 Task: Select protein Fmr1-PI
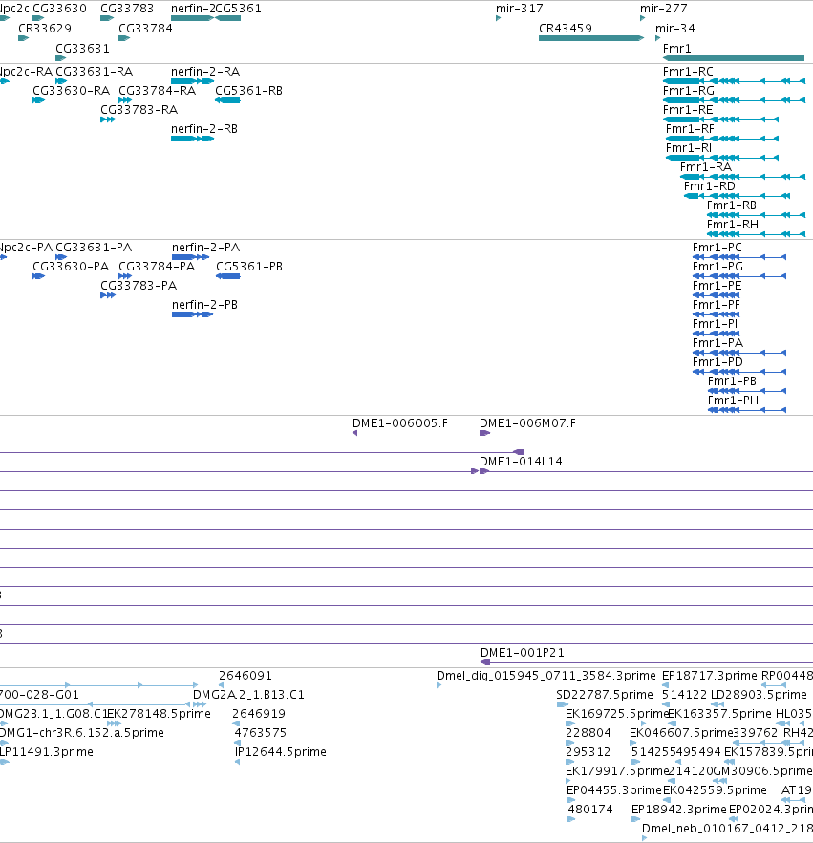pyautogui.click(x=717, y=334)
